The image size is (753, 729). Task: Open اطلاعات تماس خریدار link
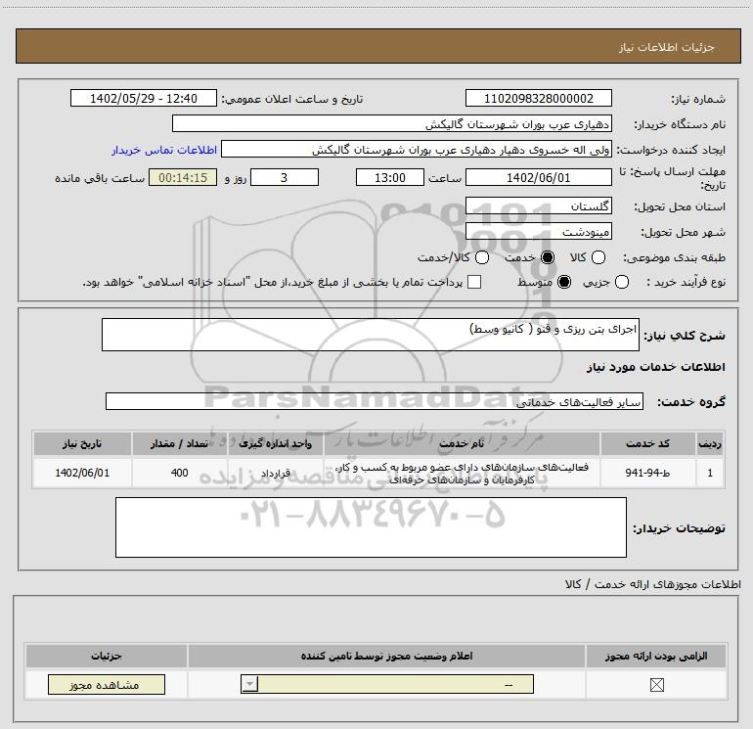[164, 150]
